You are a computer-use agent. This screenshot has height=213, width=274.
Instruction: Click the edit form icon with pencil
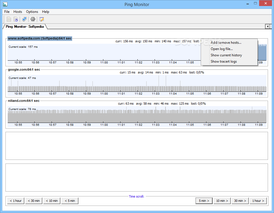coord(42,19)
